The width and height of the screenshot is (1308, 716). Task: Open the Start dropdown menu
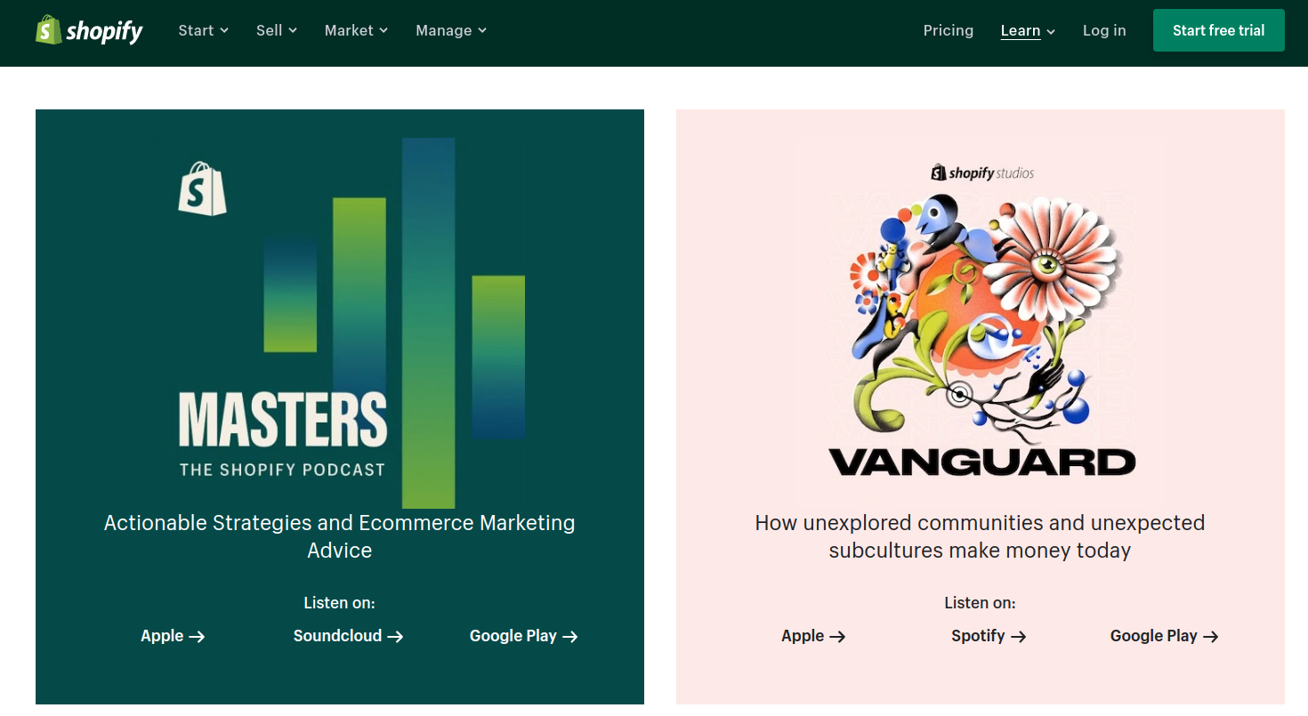(x=203, y=30)
